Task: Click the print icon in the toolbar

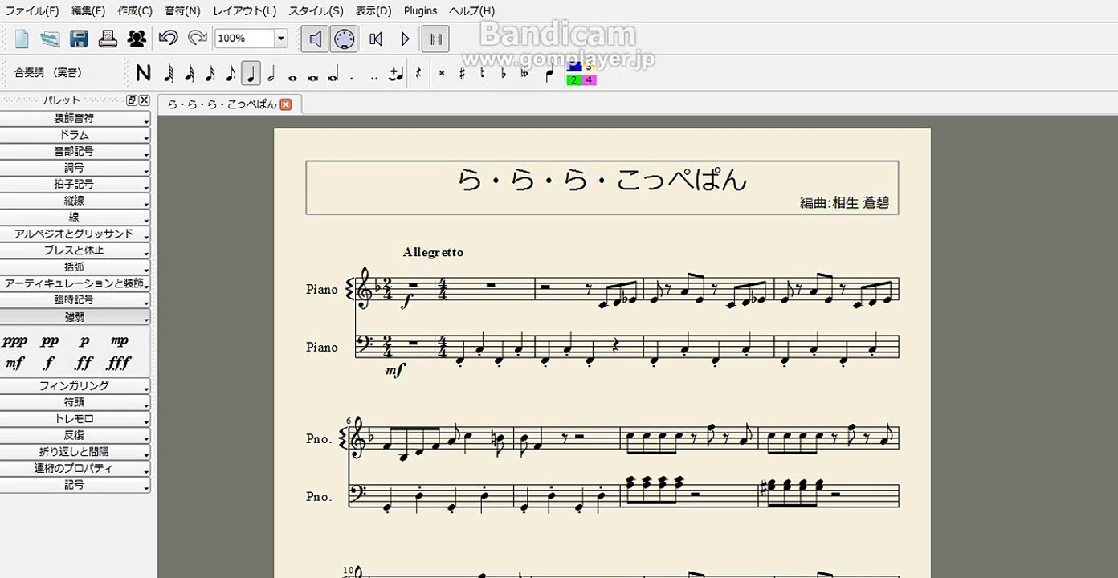Action: pyautogui.click(x=108, y=39)
